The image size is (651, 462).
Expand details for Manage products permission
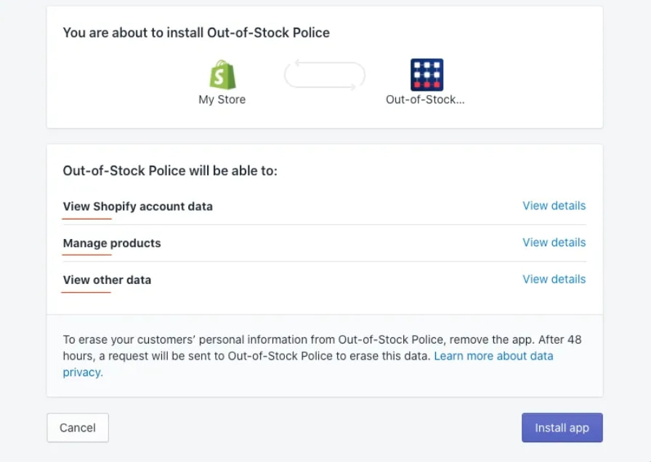[554, 242]
